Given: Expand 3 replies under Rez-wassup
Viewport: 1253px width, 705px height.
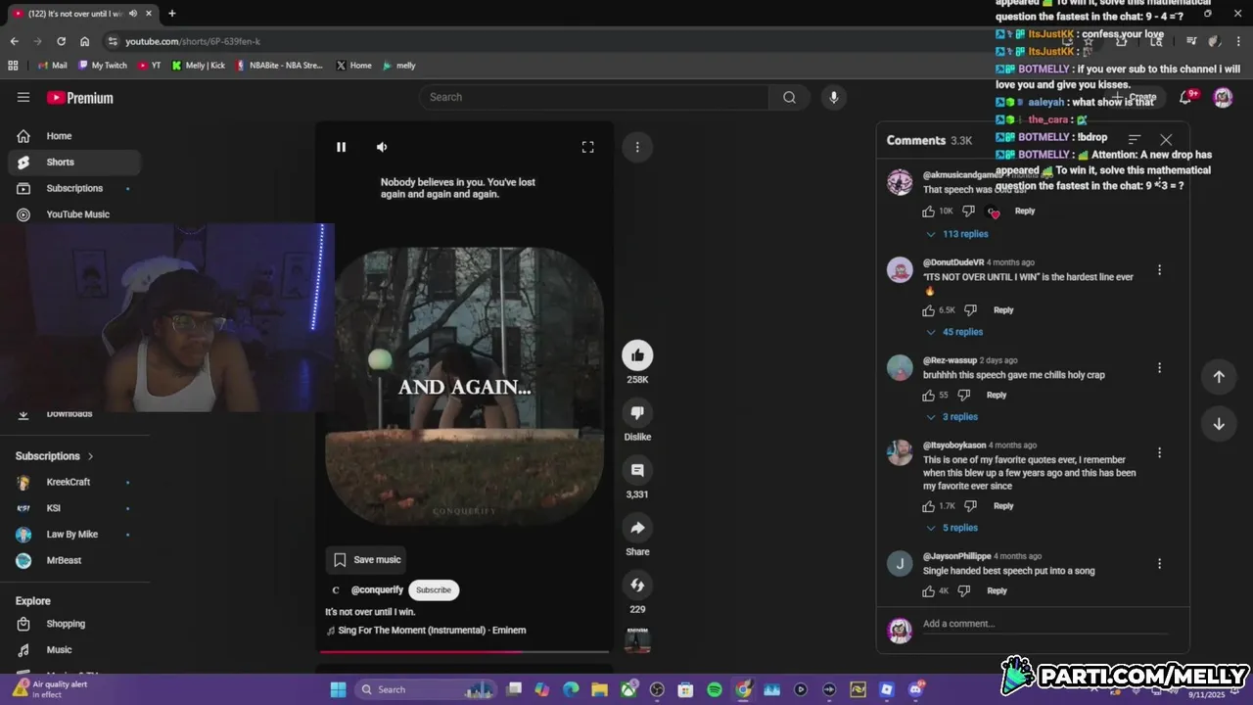Looking at the screenshot, I should point(951,417).
